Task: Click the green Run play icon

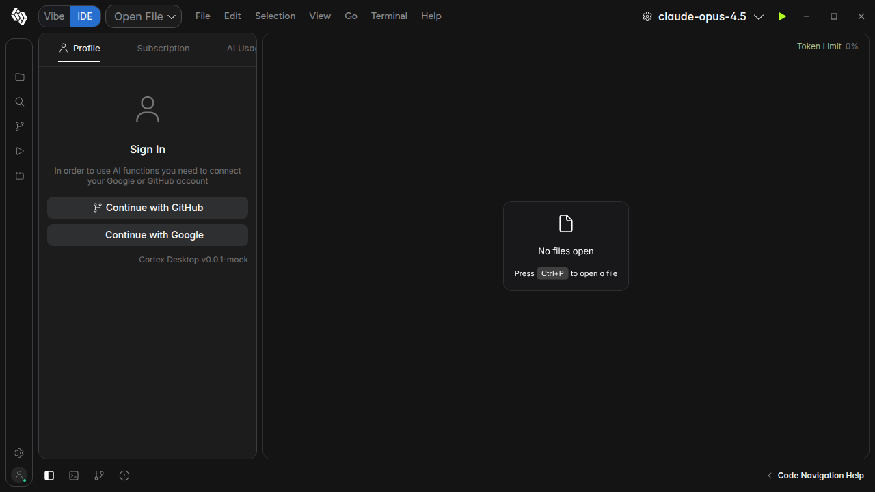Action: coord(782,16)
